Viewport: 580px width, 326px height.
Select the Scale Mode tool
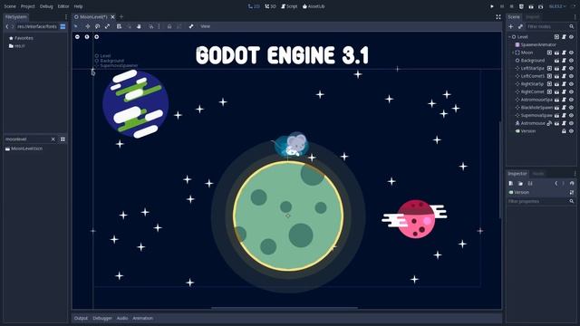pos(107,26)
